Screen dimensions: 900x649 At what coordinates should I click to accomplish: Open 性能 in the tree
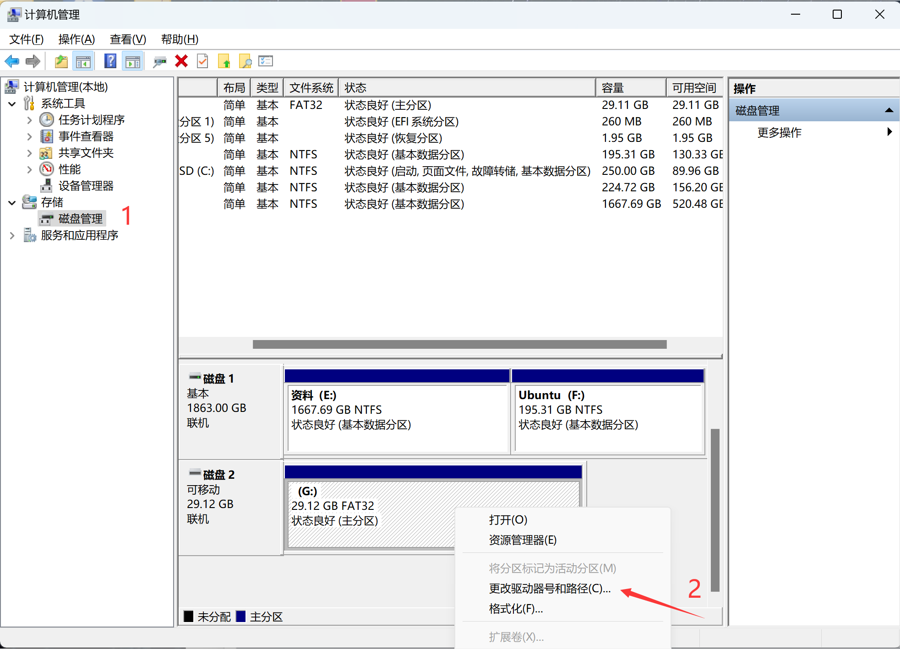tap(70, 169)
